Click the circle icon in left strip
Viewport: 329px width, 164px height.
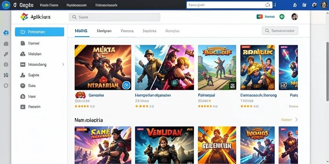tap(6, 86)
